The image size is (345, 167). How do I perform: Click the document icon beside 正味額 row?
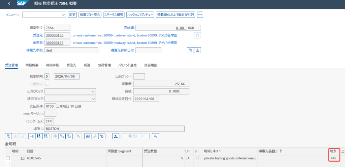pos(197,35)
